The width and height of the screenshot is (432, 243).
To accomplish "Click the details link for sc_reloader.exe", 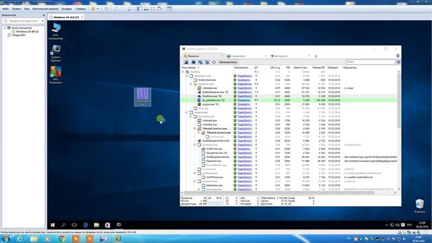I will pyautogui.click(x=244, y=101).
